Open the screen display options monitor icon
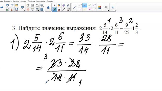162x91 pixels. point(23,7)
